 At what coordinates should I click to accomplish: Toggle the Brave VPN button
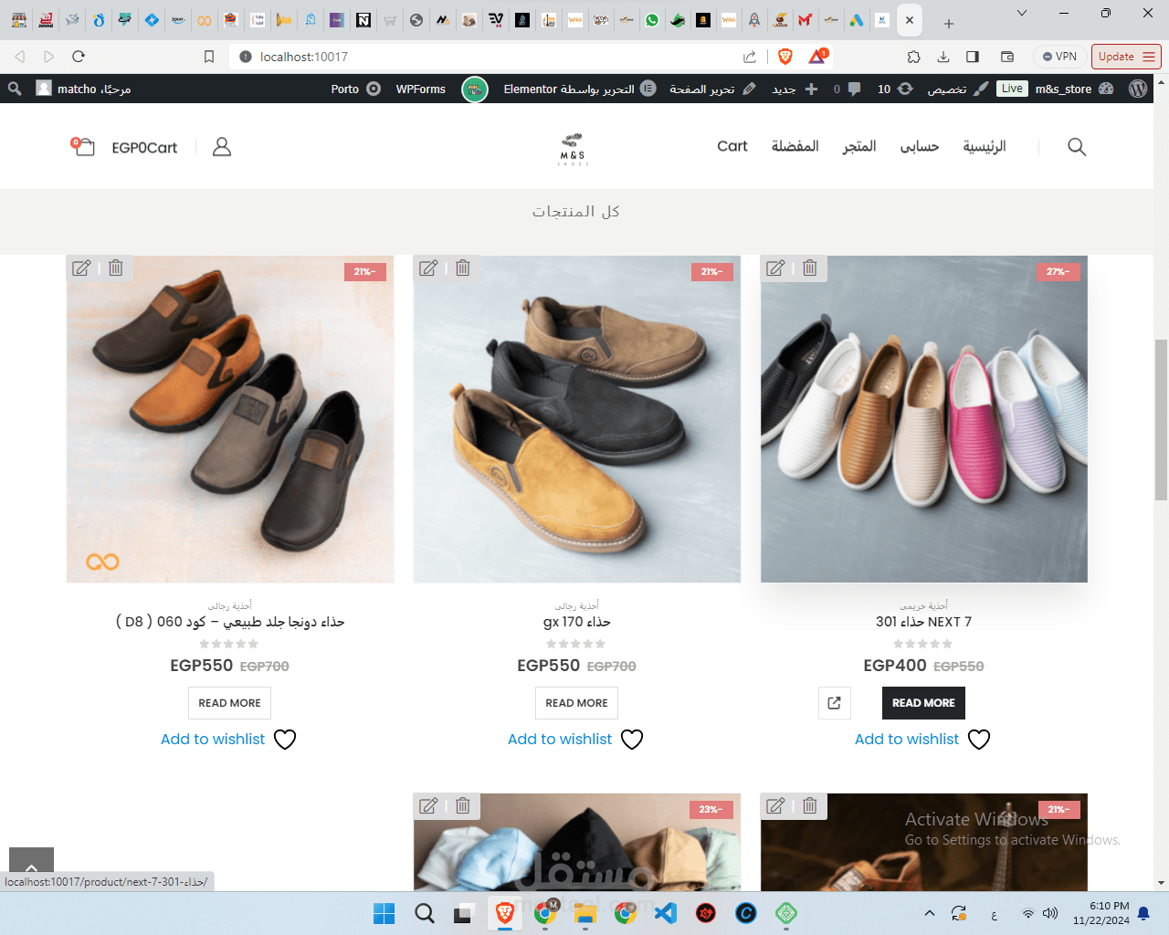click(1059, 57)
